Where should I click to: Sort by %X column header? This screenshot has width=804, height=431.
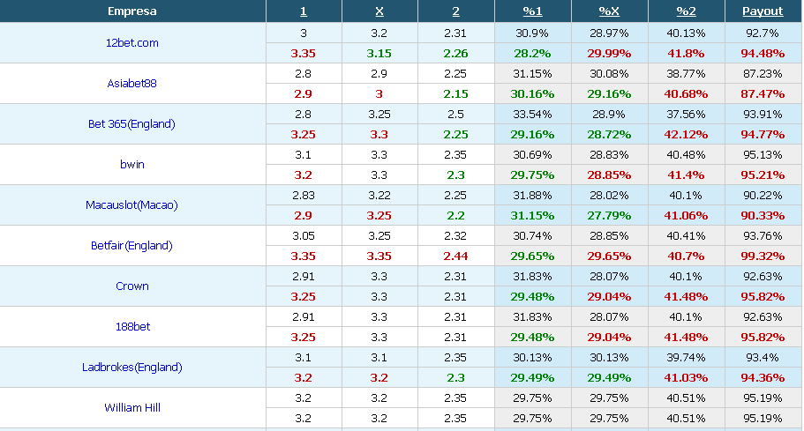tap(609, 11)
